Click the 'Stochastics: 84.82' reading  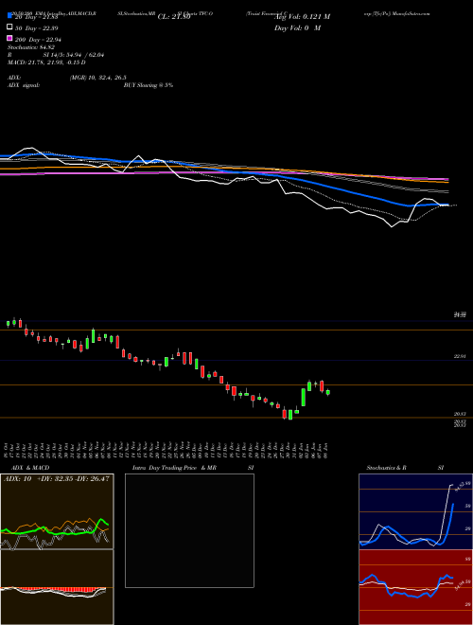coord(31,47)
